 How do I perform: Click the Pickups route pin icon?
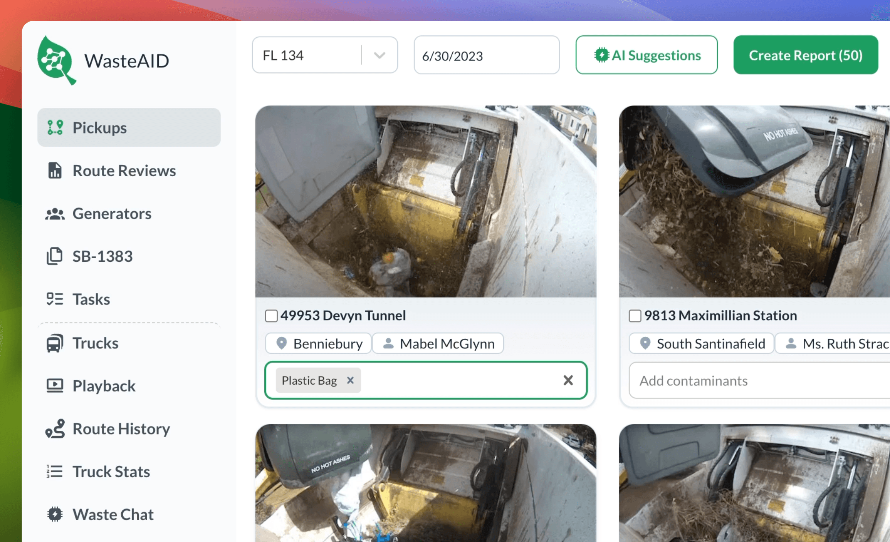[55, 127]
